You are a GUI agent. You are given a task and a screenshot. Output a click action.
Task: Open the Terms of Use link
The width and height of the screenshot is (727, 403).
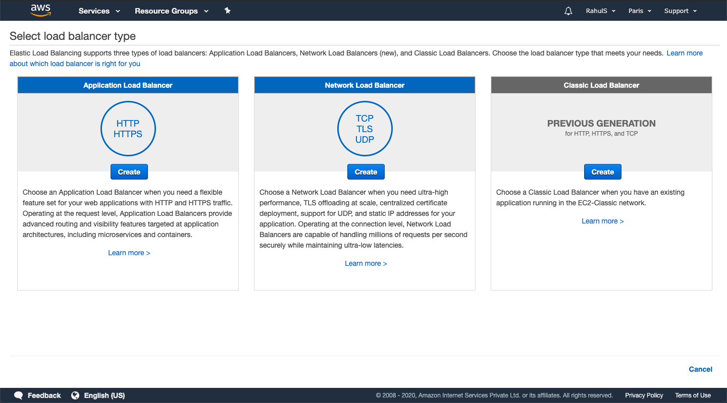click(x=693, y=395)
